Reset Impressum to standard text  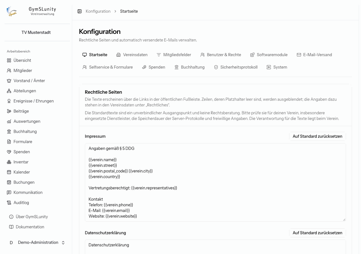coord(318,136)
